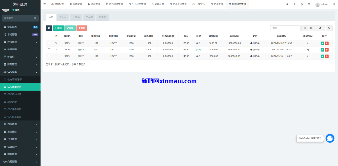The image size is (338, 166).
Task: Select the 已完成 filter tab
Action: click(89, 17)
